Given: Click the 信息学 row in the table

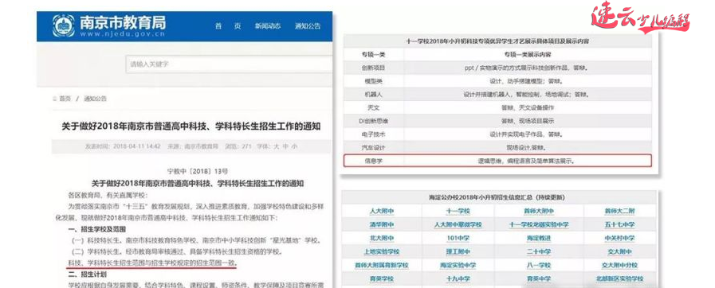Looking at the screenshot, I should point(498,161).
